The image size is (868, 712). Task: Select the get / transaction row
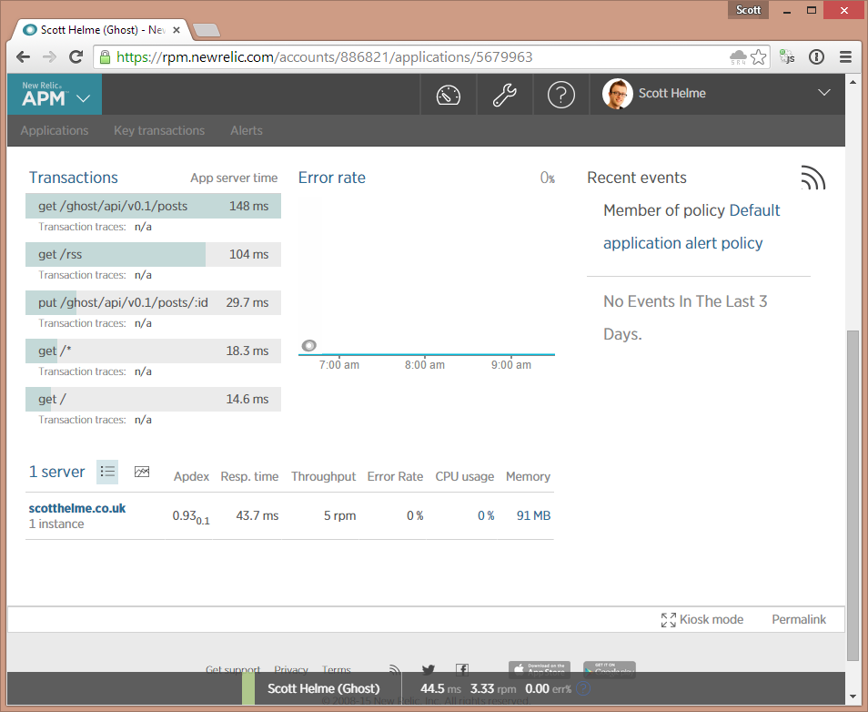(x=154, y=399)
